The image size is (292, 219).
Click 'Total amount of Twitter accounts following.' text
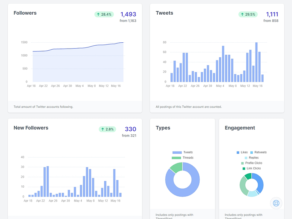43,107
